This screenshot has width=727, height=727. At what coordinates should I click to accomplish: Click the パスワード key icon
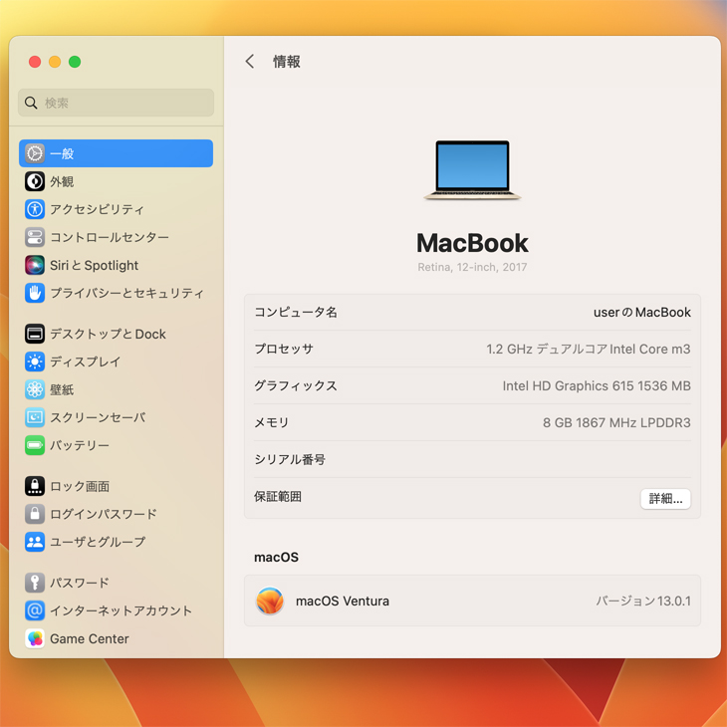tap(35, 583)
